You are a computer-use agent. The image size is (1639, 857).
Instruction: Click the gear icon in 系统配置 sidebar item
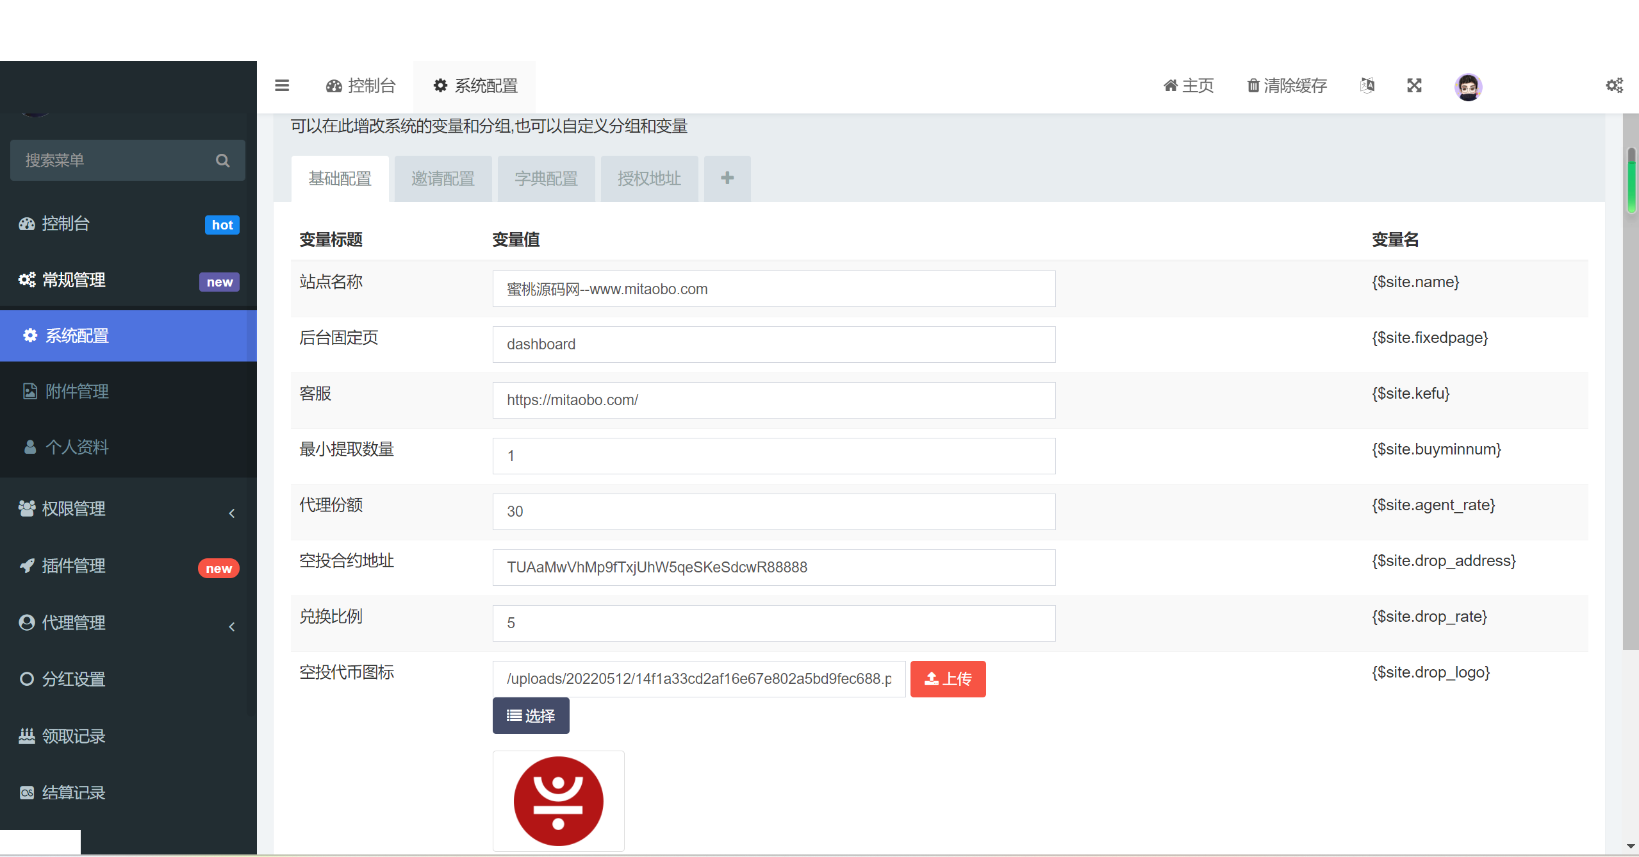pyautogui.click(x=30, y=335)
